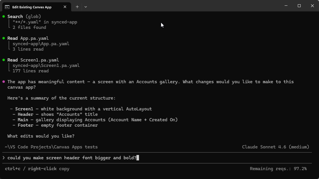Viewport: 319px width, 179px height.
Task: Close the terminal window
Action: (312, 6)
